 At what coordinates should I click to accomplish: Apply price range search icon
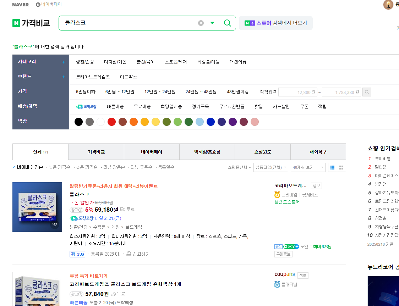tap(367, 92)
